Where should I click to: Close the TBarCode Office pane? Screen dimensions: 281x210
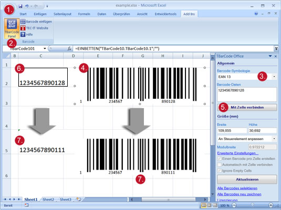pos(276,56)
